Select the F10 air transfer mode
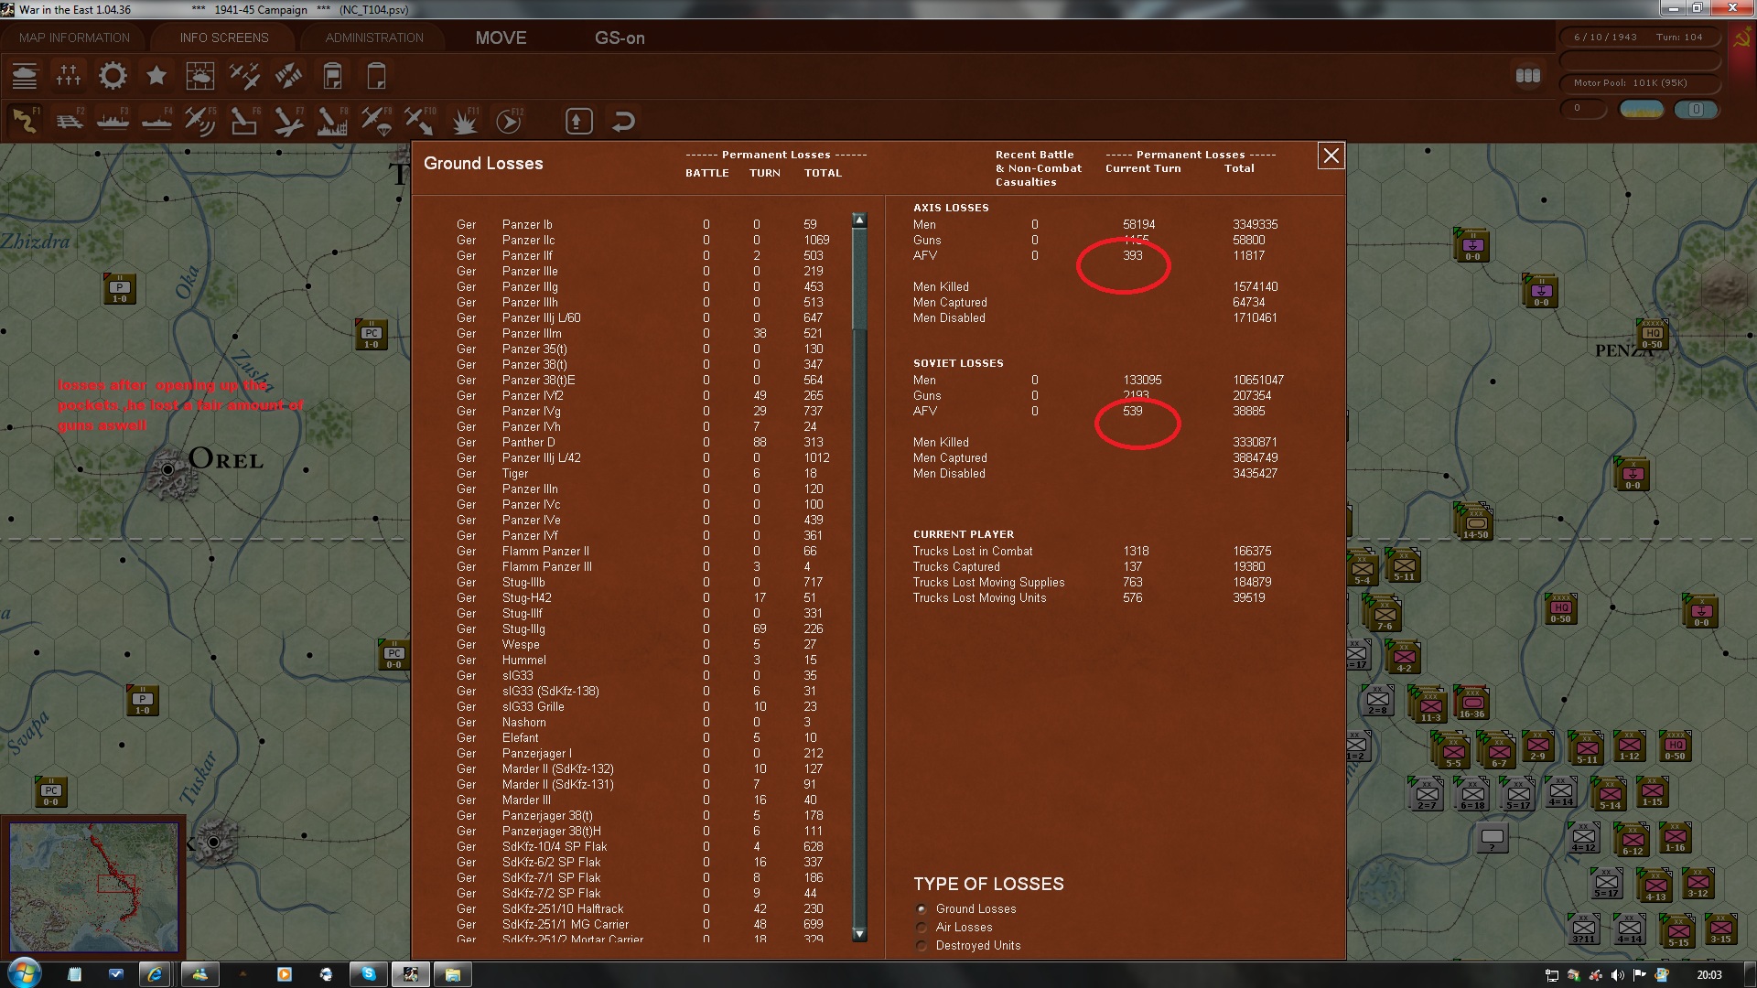The height and width of the screenshot is (988, 1757). point(420,121)
